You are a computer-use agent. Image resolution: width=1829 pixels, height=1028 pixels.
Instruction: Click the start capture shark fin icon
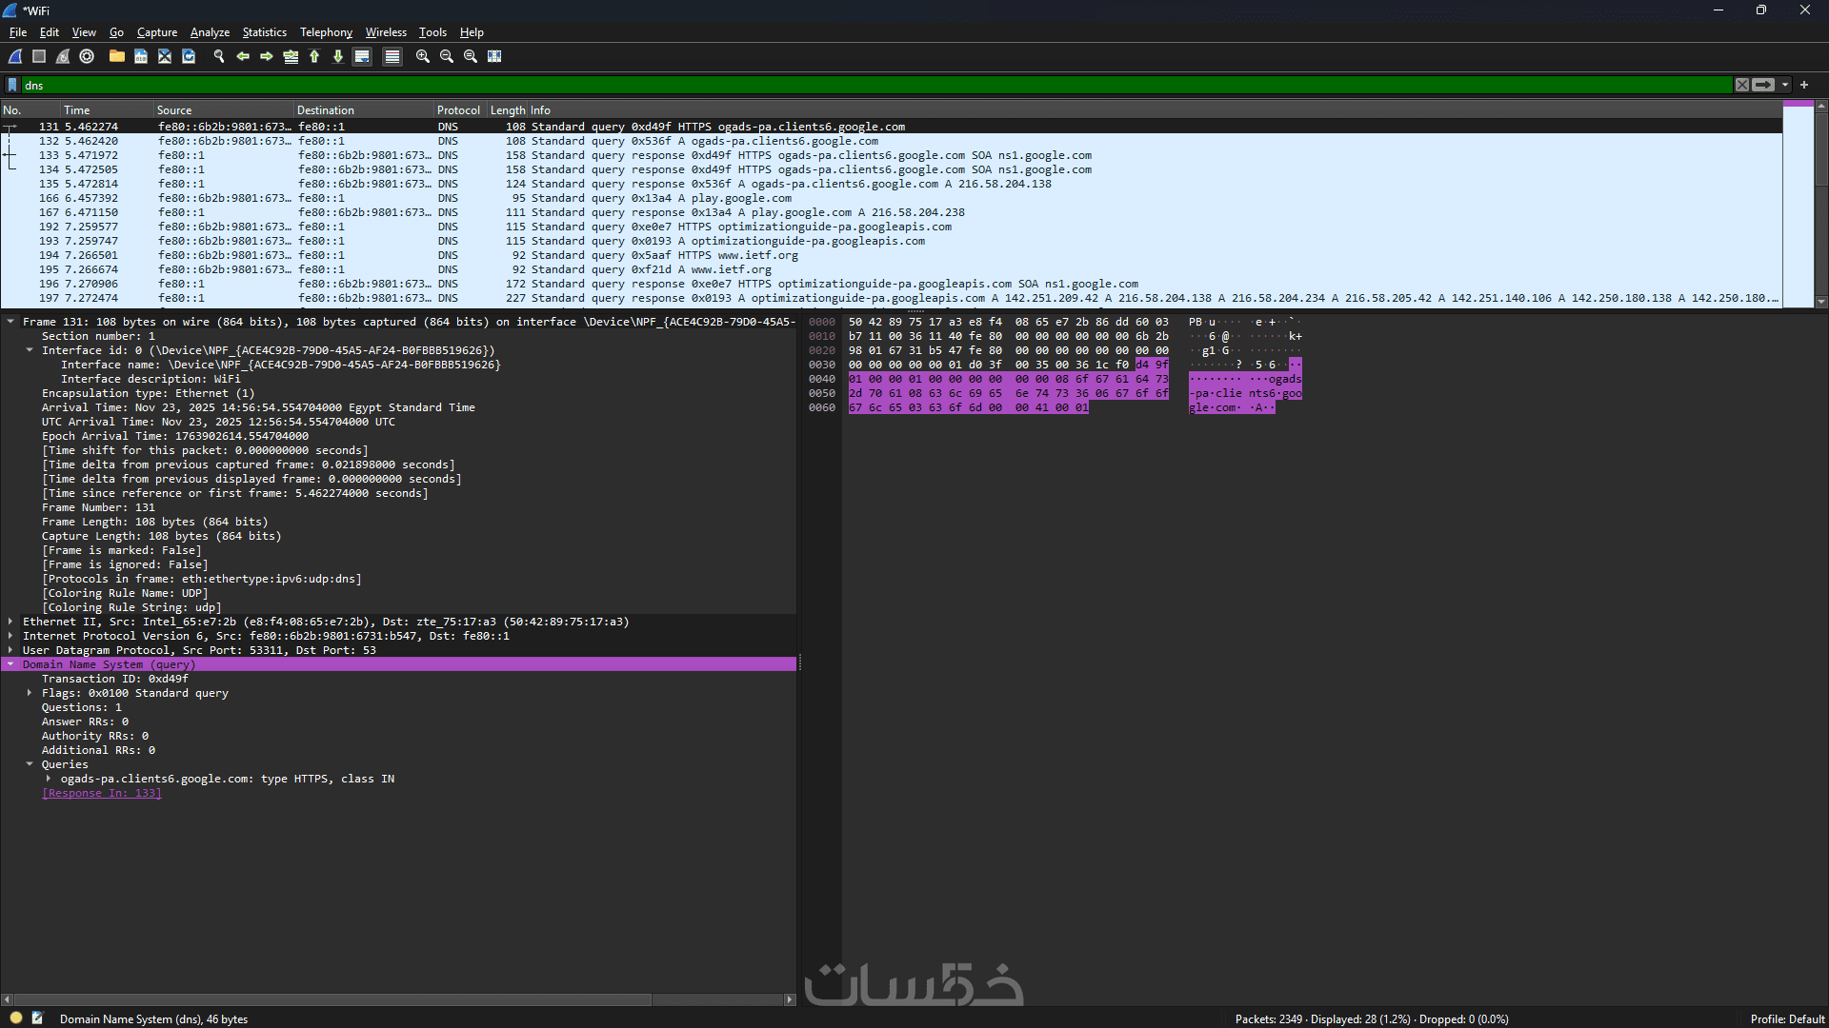click(15, 57)
